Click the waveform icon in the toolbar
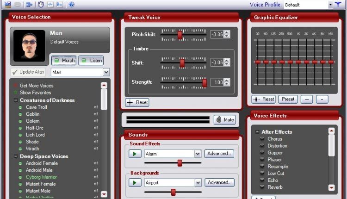This screenshot has height=199, width=347. 50,5
